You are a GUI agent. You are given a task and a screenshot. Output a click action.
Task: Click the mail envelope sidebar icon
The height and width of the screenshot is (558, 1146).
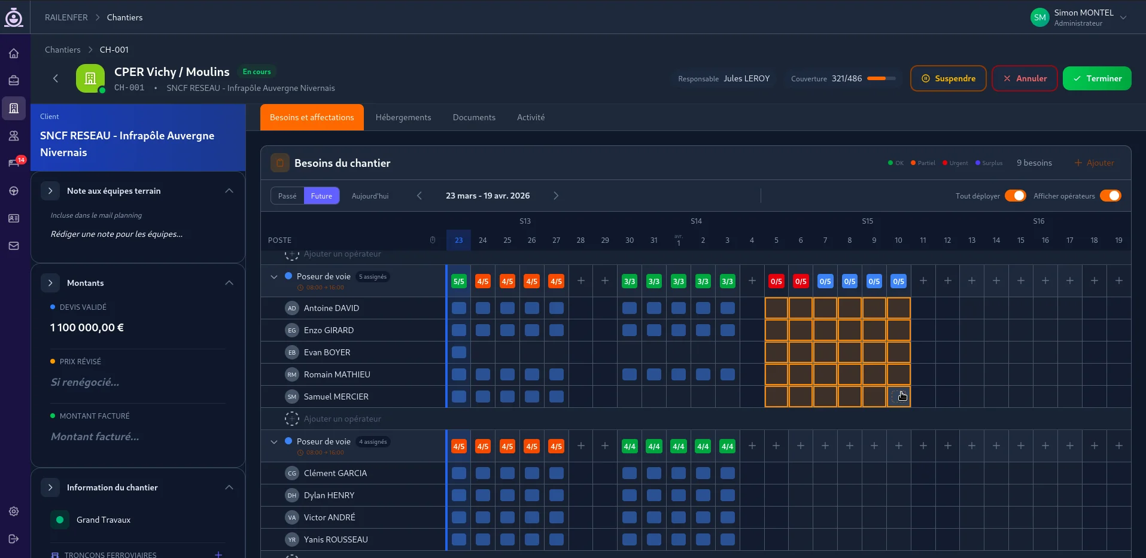(14, 246)
